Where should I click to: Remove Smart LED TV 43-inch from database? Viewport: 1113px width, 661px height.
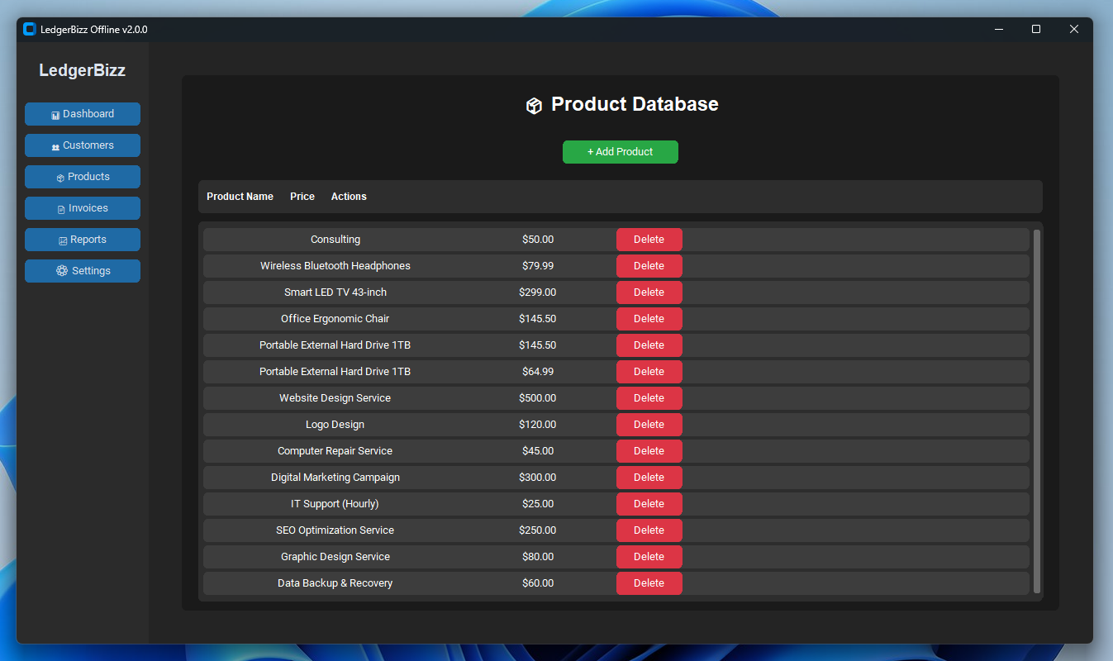[x=649, y=292]
